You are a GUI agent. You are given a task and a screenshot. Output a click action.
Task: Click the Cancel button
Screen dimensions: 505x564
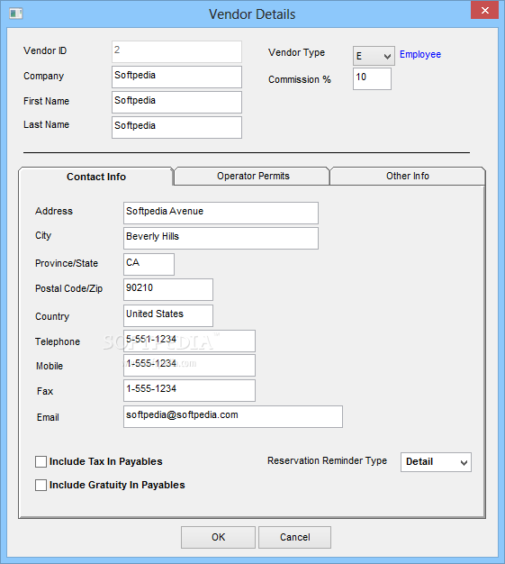tap(294, 537)
